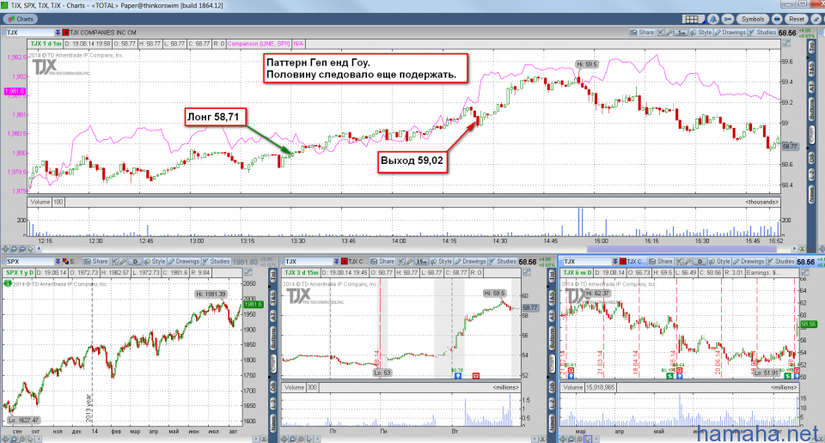Open the Buttons side tab on main chart
Image resolution: width=825 pixels, height=443 pixels.
pos(811,109)
